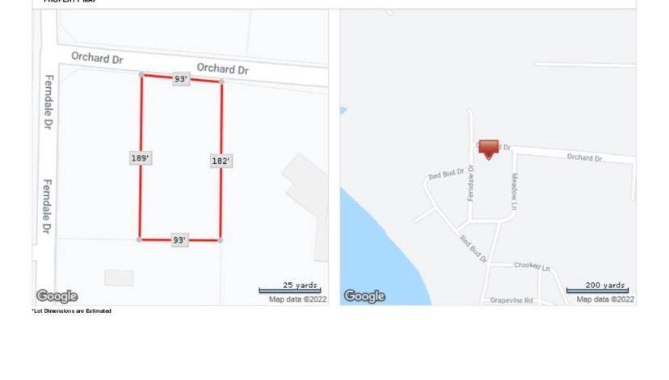
Task: Click the bottom 93' dimension label
Action: (180, 240)
